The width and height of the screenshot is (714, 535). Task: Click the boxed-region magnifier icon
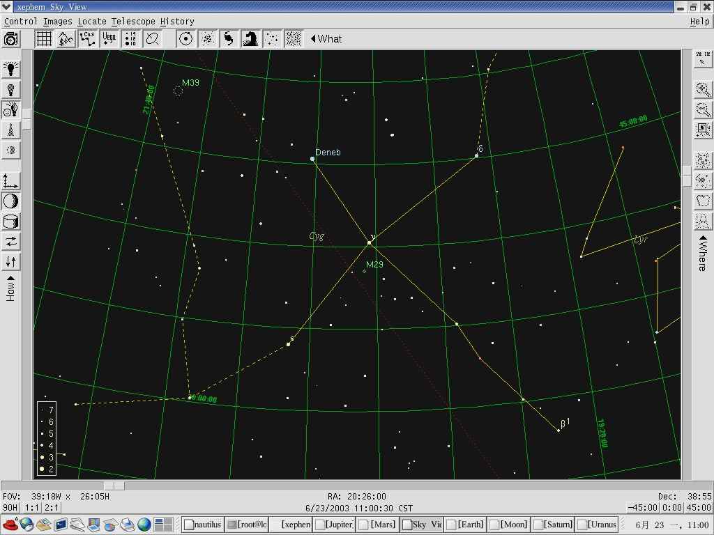click(x=703, y=130)
